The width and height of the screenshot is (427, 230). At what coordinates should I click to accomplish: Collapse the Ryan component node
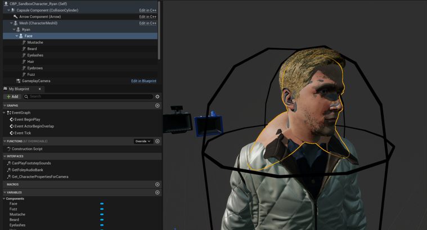pos(14,30)
